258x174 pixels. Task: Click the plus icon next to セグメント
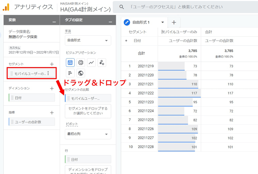click(x=52, y=64)
